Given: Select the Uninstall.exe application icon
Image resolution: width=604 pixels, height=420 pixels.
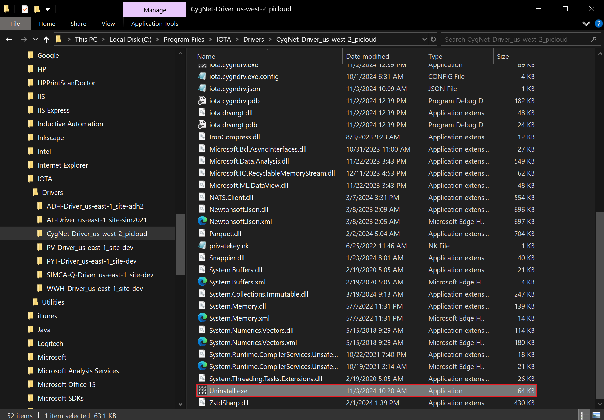Looking at the screenshot, I should tap(202, 391).
